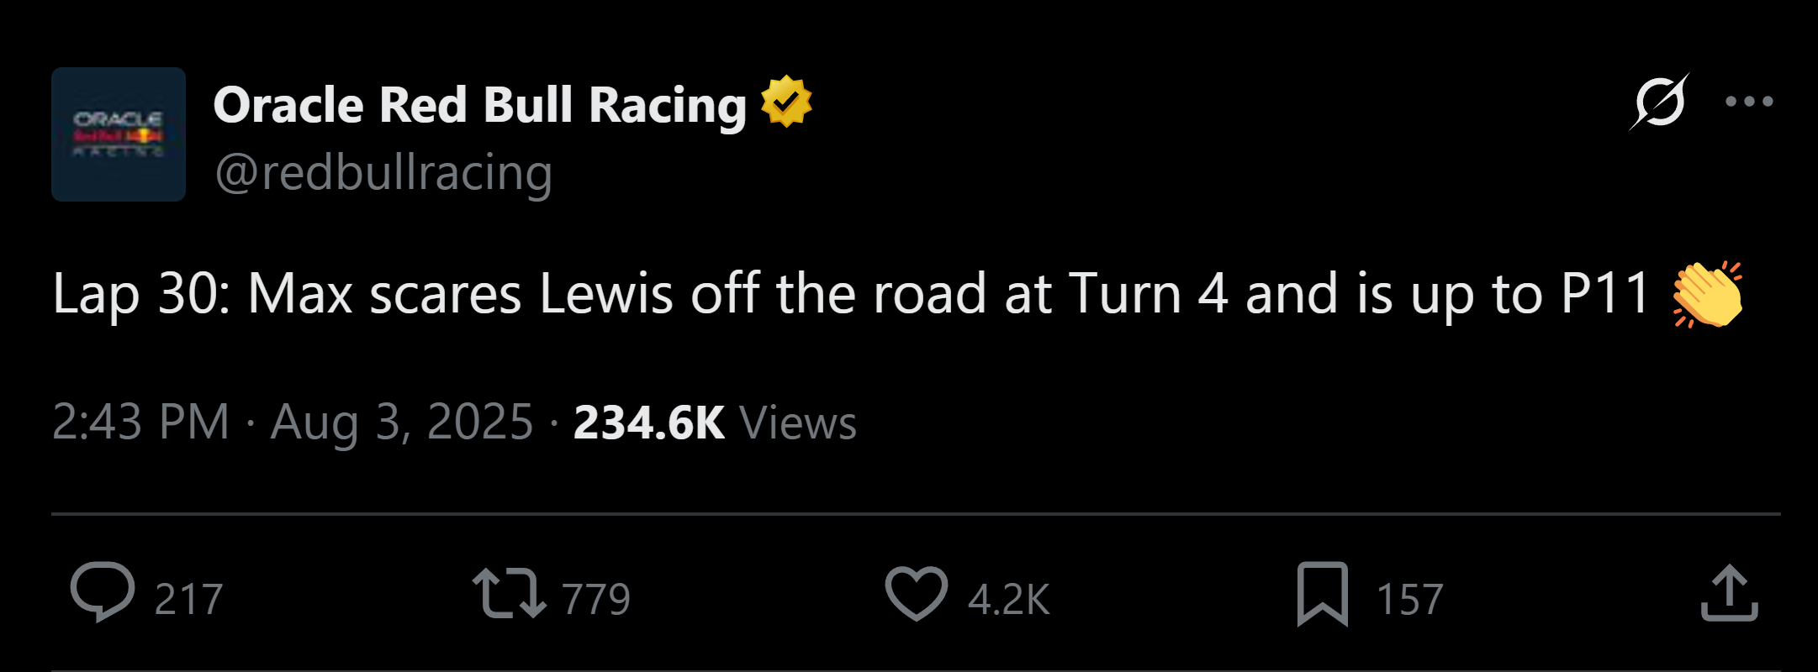Click the Oracle Red Bull Racing display name

pos(480,105)
